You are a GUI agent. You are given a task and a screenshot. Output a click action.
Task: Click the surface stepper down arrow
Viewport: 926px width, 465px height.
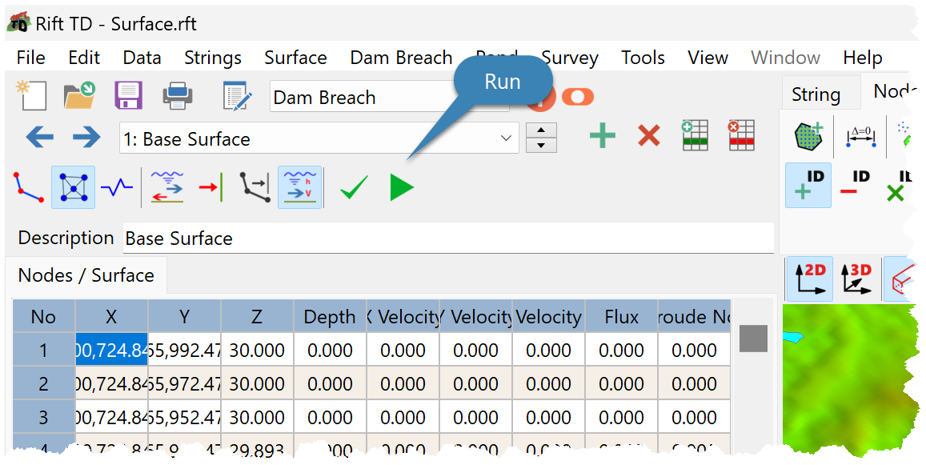541,146
